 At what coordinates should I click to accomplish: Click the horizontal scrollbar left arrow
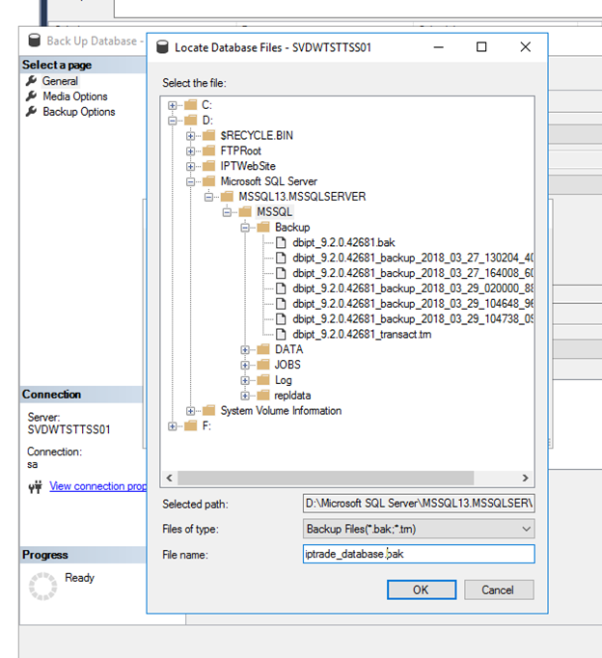tap(169, 478)
